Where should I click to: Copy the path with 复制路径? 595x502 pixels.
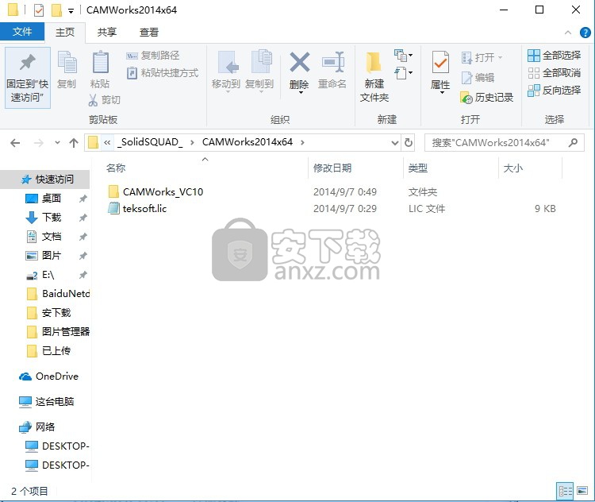click(152, 56)
